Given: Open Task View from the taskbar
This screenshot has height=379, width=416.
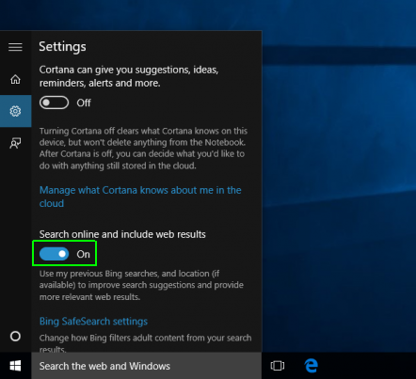Looking at the screenshot, I should [278, 366].
